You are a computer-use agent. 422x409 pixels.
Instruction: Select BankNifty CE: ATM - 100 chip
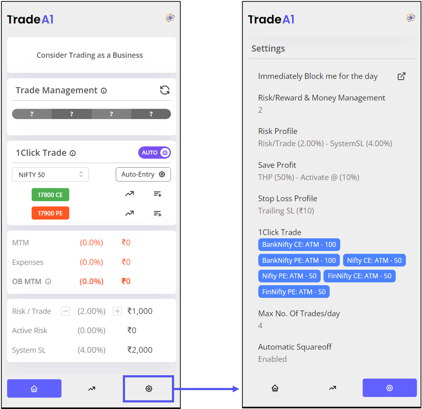(x=299, y=244)
